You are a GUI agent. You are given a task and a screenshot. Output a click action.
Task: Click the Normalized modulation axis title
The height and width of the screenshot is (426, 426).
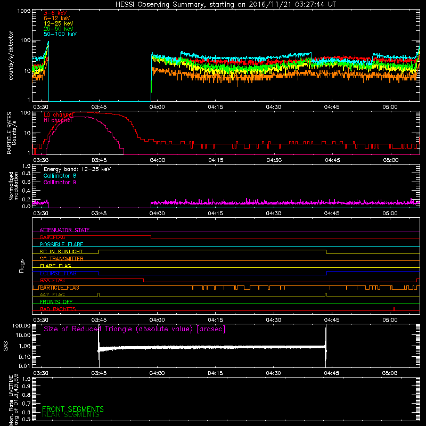pos(13,186)
